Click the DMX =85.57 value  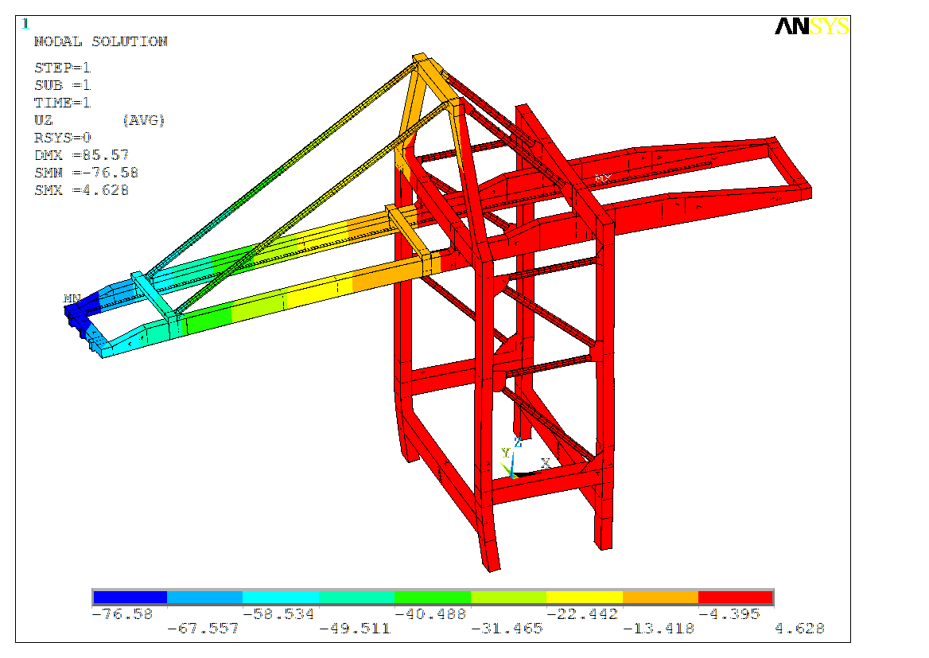point(81,155)
